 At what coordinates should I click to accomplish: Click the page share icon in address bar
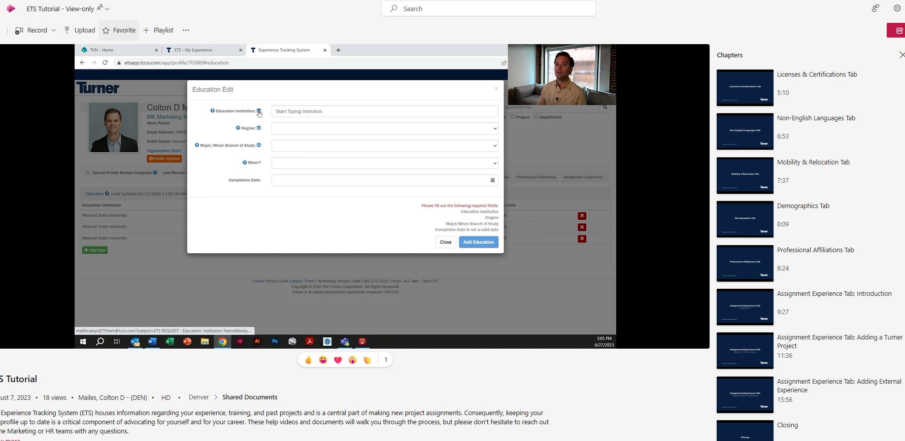504,63
